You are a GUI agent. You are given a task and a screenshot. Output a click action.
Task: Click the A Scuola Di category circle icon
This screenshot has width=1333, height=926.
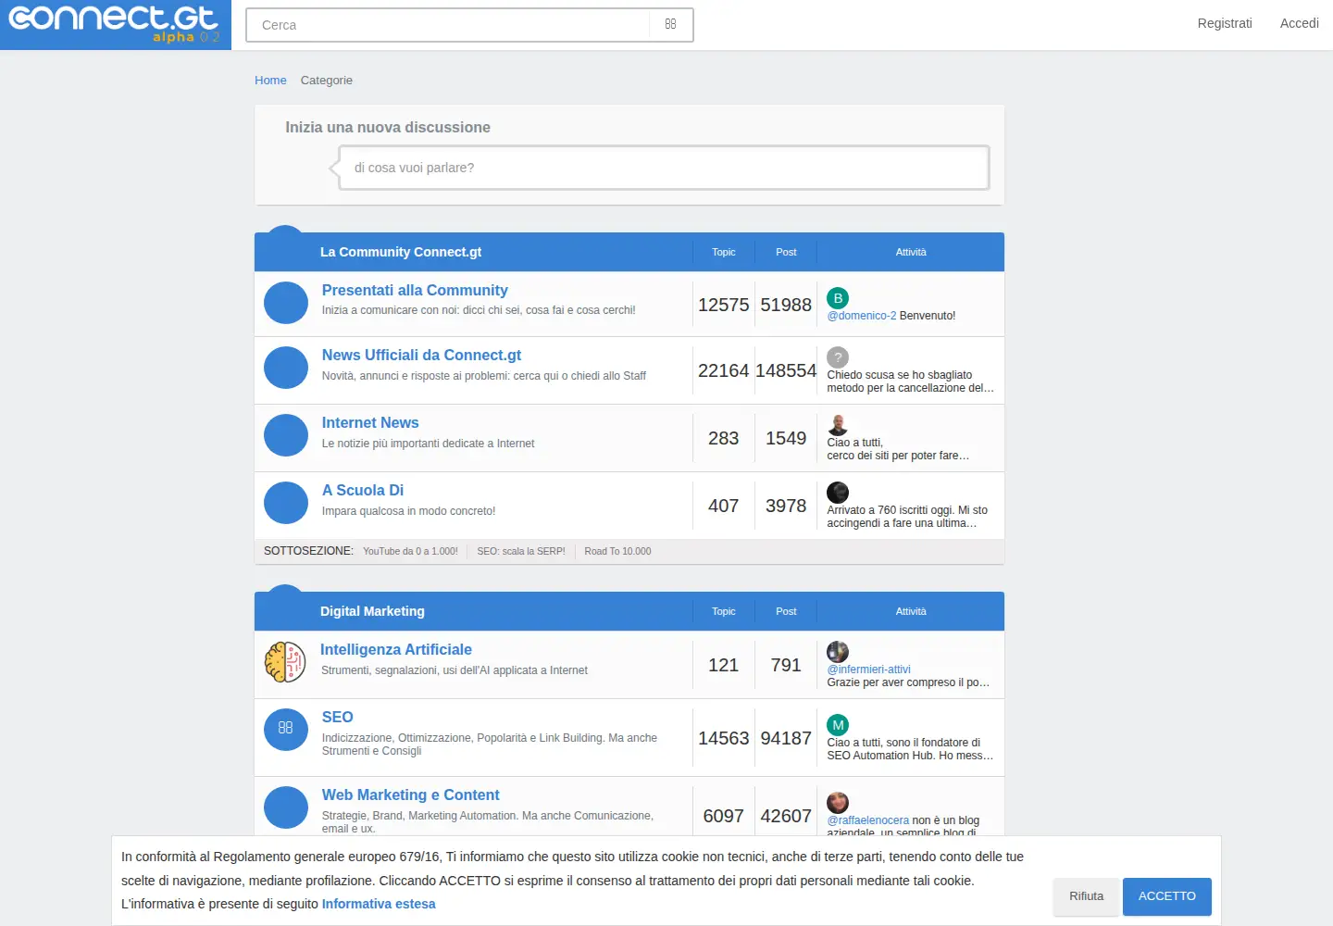coord(286,503)
